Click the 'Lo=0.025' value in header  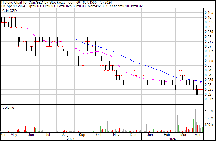pyautogui.click(x=64, y=6)
